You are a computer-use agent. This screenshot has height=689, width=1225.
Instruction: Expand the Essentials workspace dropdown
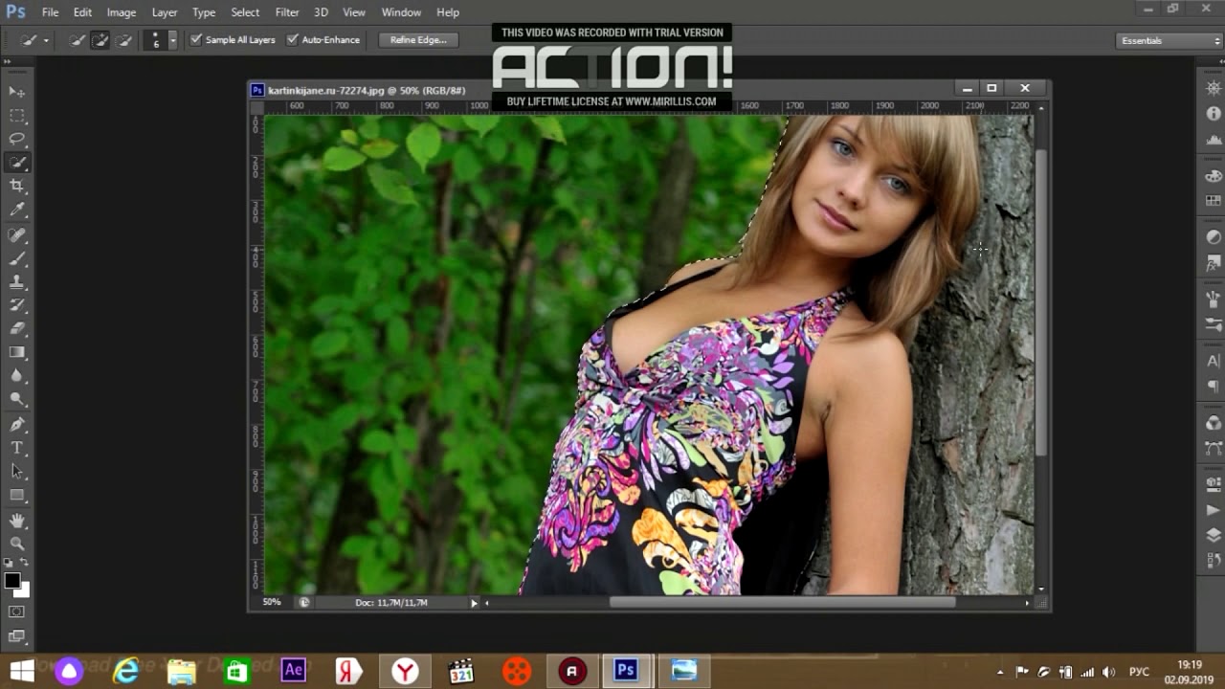(1169, 40)
